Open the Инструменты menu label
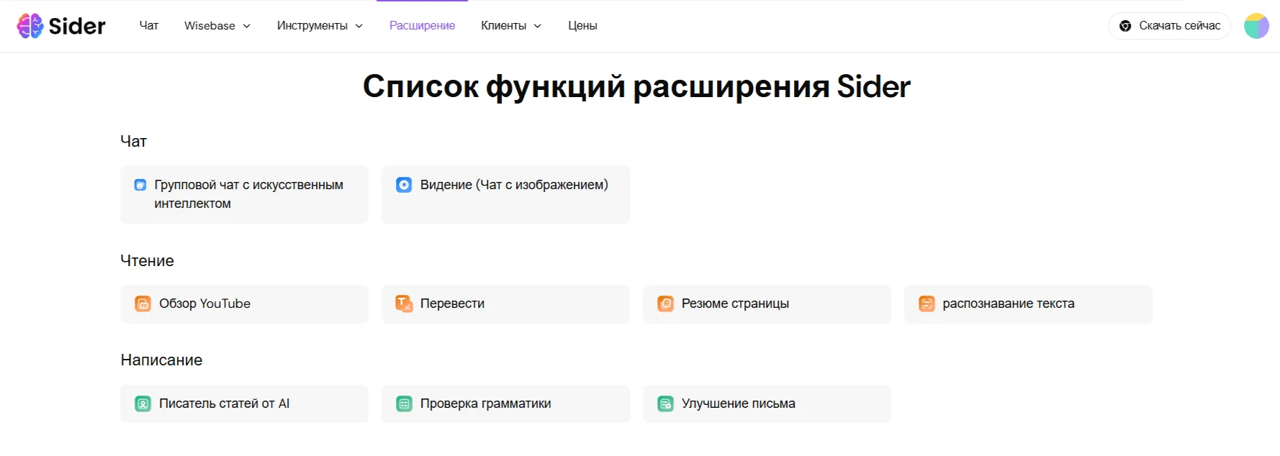The width and height of the screenshot is (1280, 456). [x=312, y=26]
